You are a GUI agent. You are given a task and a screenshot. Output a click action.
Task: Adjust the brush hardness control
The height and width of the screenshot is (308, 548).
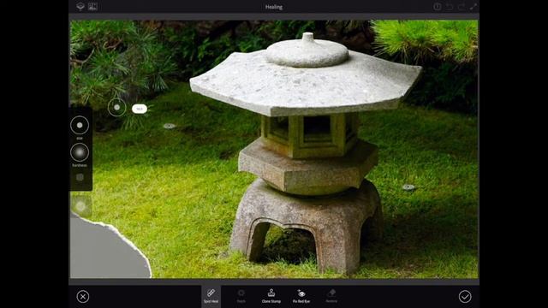pyautogui.click(x=80, y=152)
